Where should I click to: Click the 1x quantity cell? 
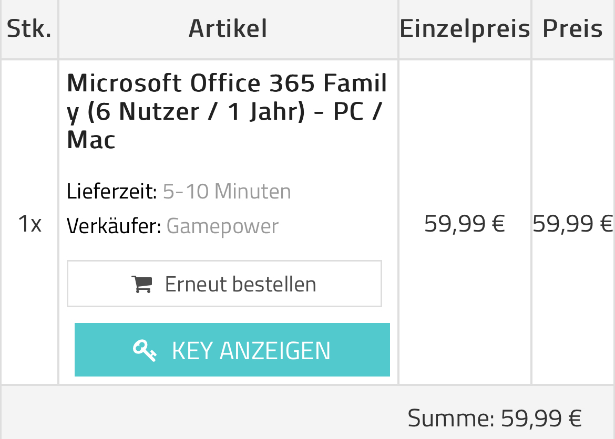click(x=29, y=224)
